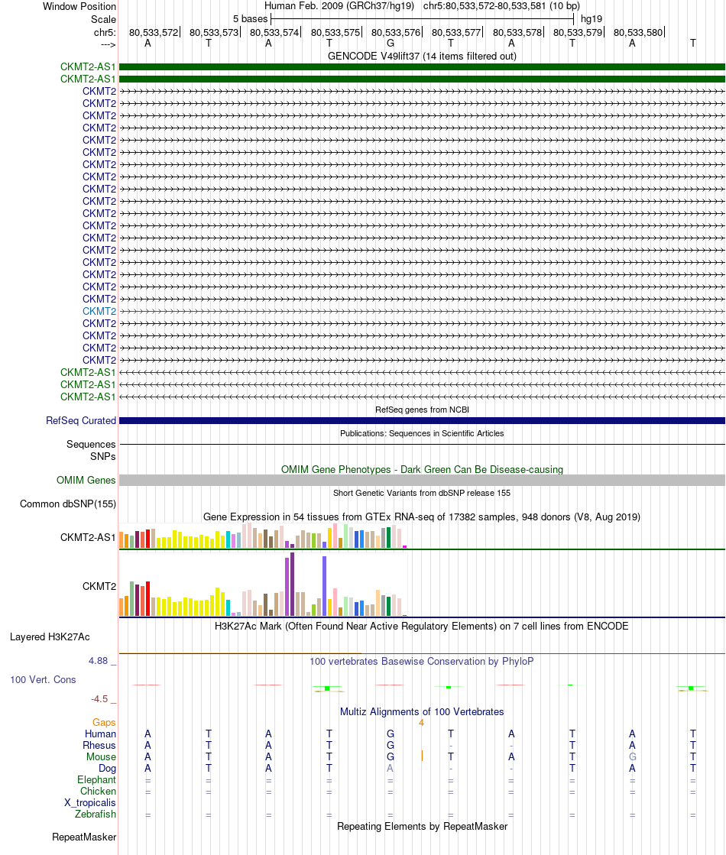This screenshot has height=855, width=726.
Task: Click the '5 bases' scale bar label
Action: (x=250, y=18)
